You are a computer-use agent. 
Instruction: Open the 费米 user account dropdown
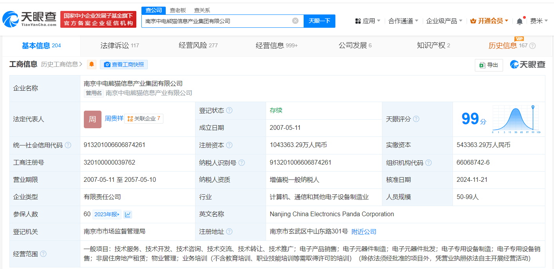pyautogui.click(x=536, y=21)
